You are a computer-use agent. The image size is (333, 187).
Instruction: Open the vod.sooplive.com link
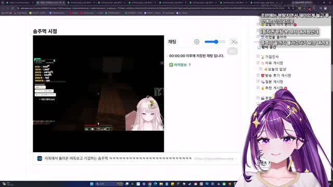pos(215,158)
